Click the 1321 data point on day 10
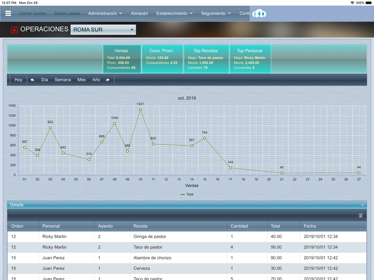Image resolution: width=374 pixels, height=280 pixels. (x=140, y=109)
